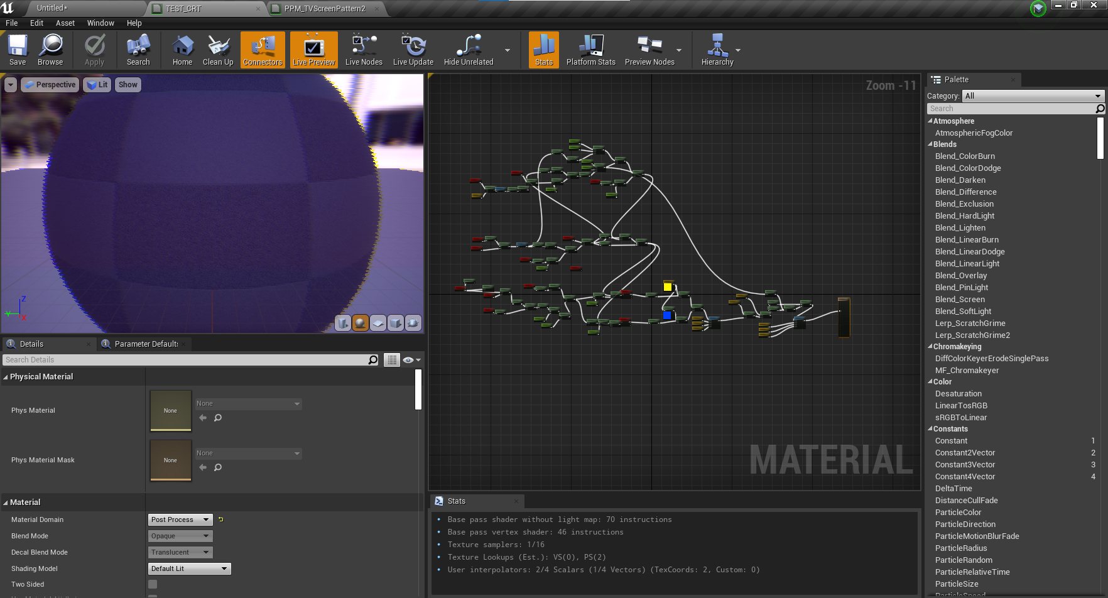Click the Save toolbar icon
The image size is (1108, 598).
coord(18,50)
